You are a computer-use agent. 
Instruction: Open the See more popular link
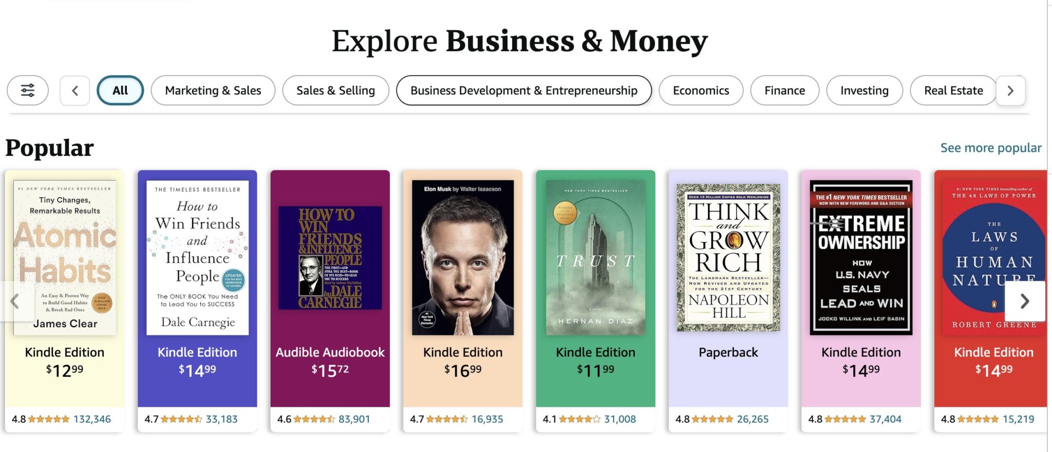click(x=990, y=148)
